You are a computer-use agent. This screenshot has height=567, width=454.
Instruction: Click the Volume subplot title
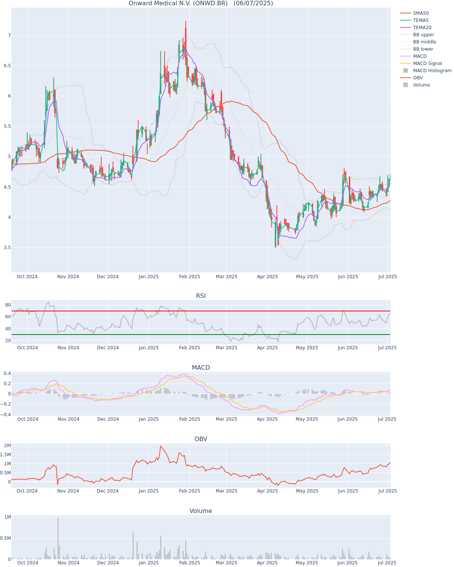pyautogui.click(x=201, y=511)
